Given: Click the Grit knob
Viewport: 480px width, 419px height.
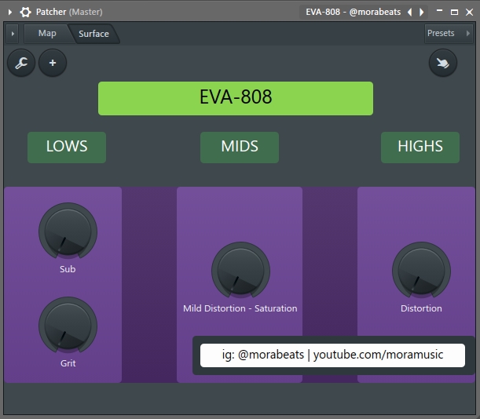Looking at the screenshot, I should 68,326.
